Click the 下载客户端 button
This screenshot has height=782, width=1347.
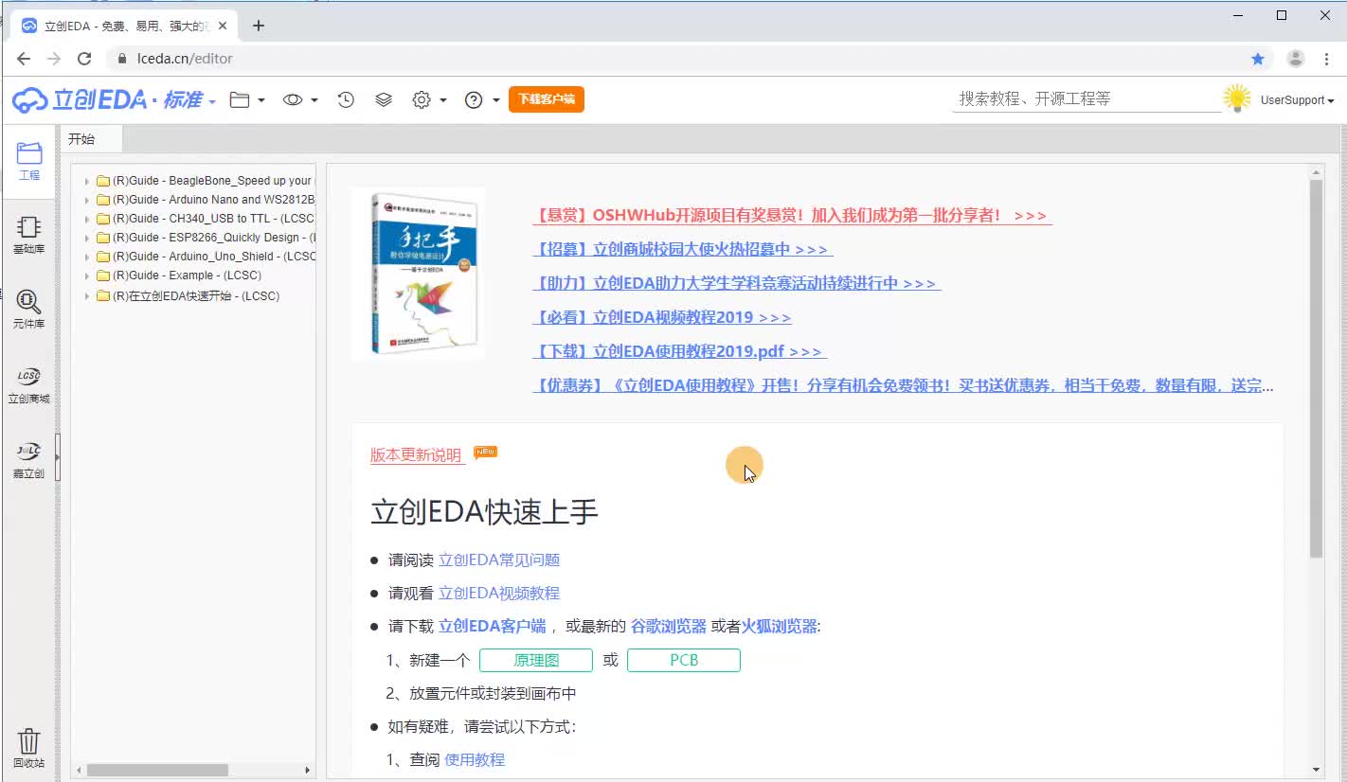tap(547, 98)
